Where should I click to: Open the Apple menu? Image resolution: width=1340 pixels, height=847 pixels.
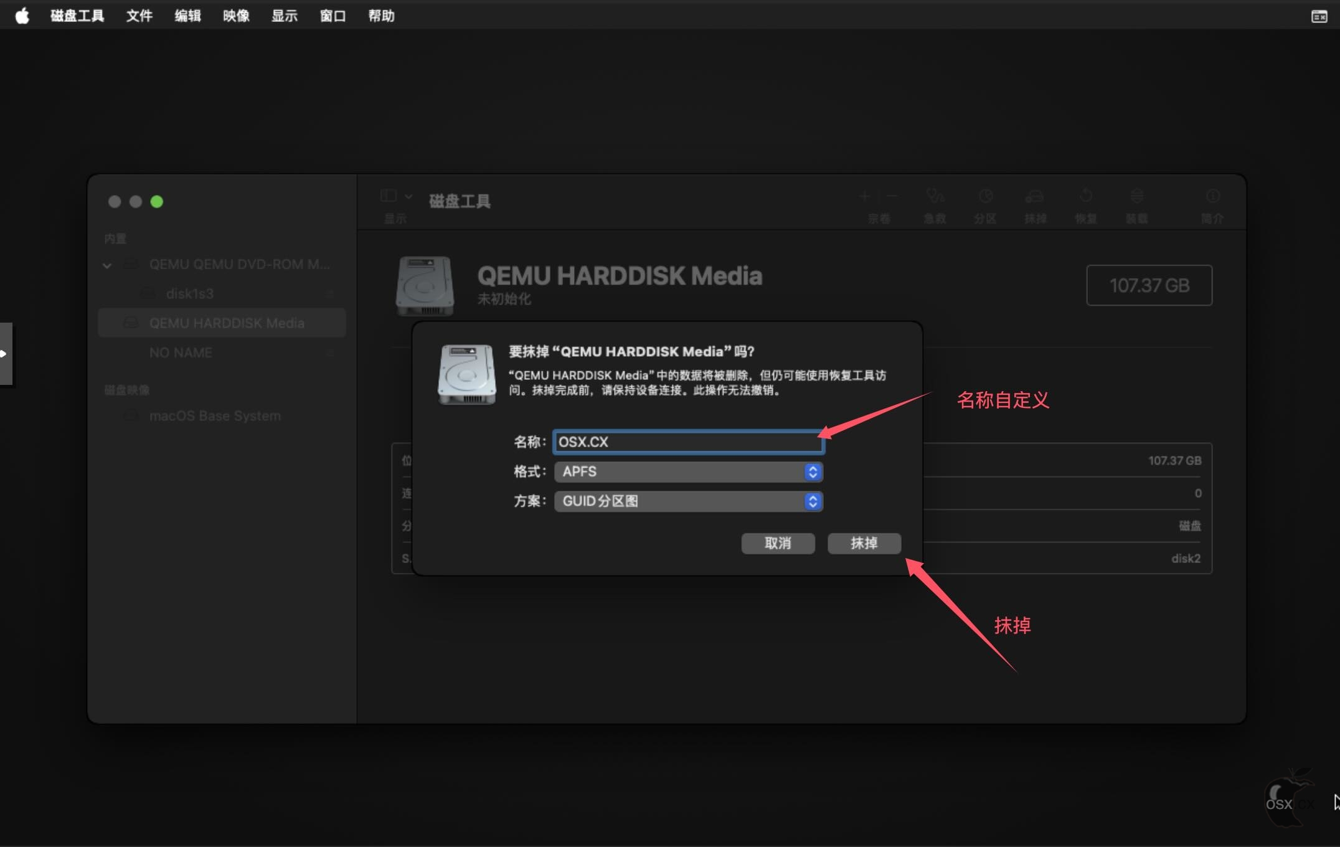(22, 16)
